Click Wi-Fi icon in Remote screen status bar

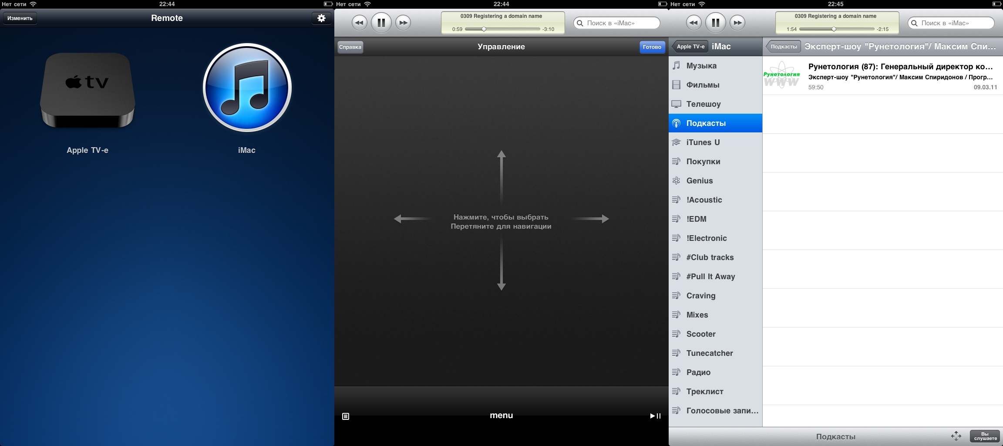pos(33,4)
